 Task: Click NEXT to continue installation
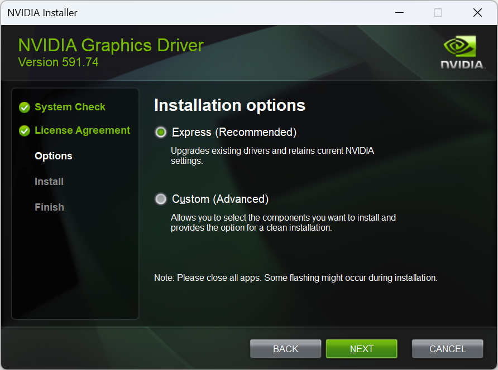[361, 348]
